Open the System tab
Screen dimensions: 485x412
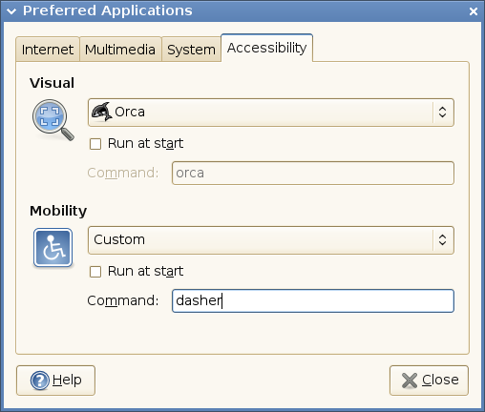(x=191, y=50)
